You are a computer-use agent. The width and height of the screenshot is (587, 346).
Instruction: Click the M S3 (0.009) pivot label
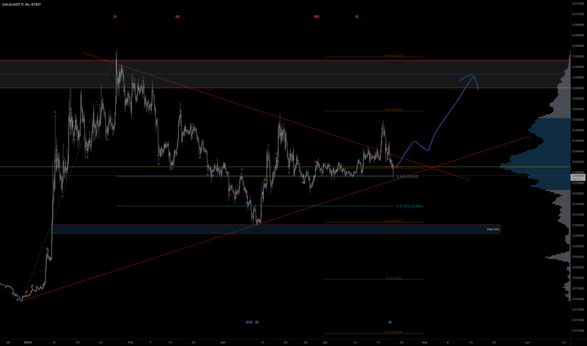[394, 332]
